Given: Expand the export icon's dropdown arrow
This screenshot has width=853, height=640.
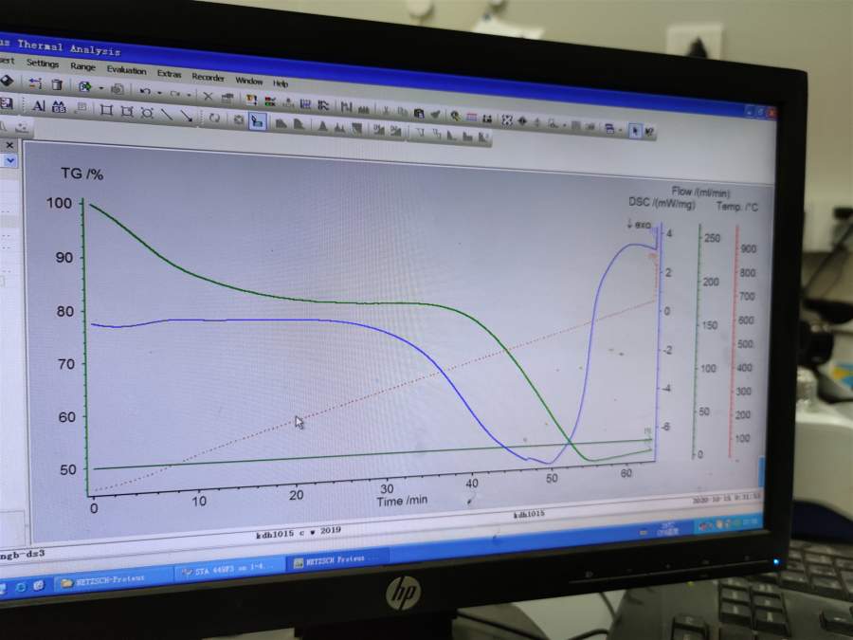Looking at the screenshot, I should [100, 87].
